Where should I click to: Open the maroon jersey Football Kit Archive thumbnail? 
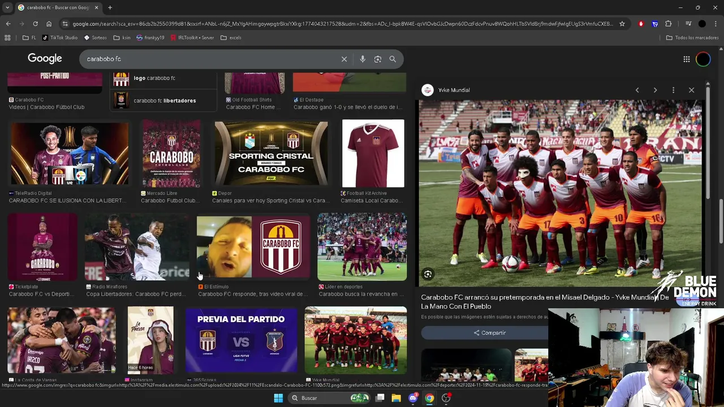coord(373,153)
